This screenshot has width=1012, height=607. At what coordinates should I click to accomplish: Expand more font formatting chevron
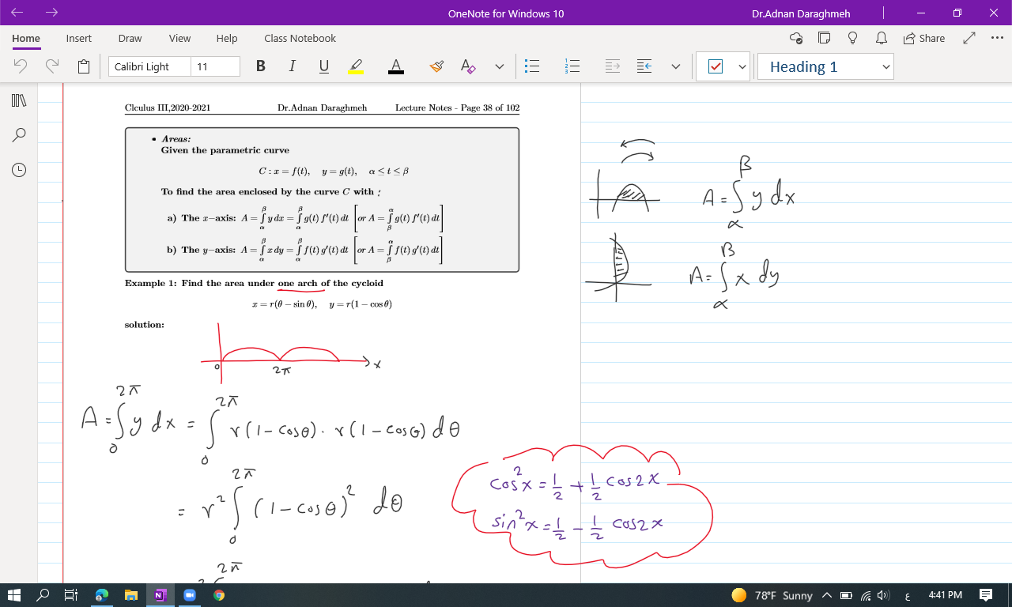coord(500,67)
